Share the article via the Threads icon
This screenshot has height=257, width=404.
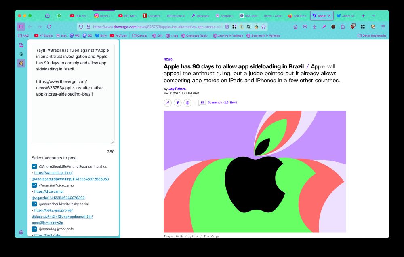(187, 103)
